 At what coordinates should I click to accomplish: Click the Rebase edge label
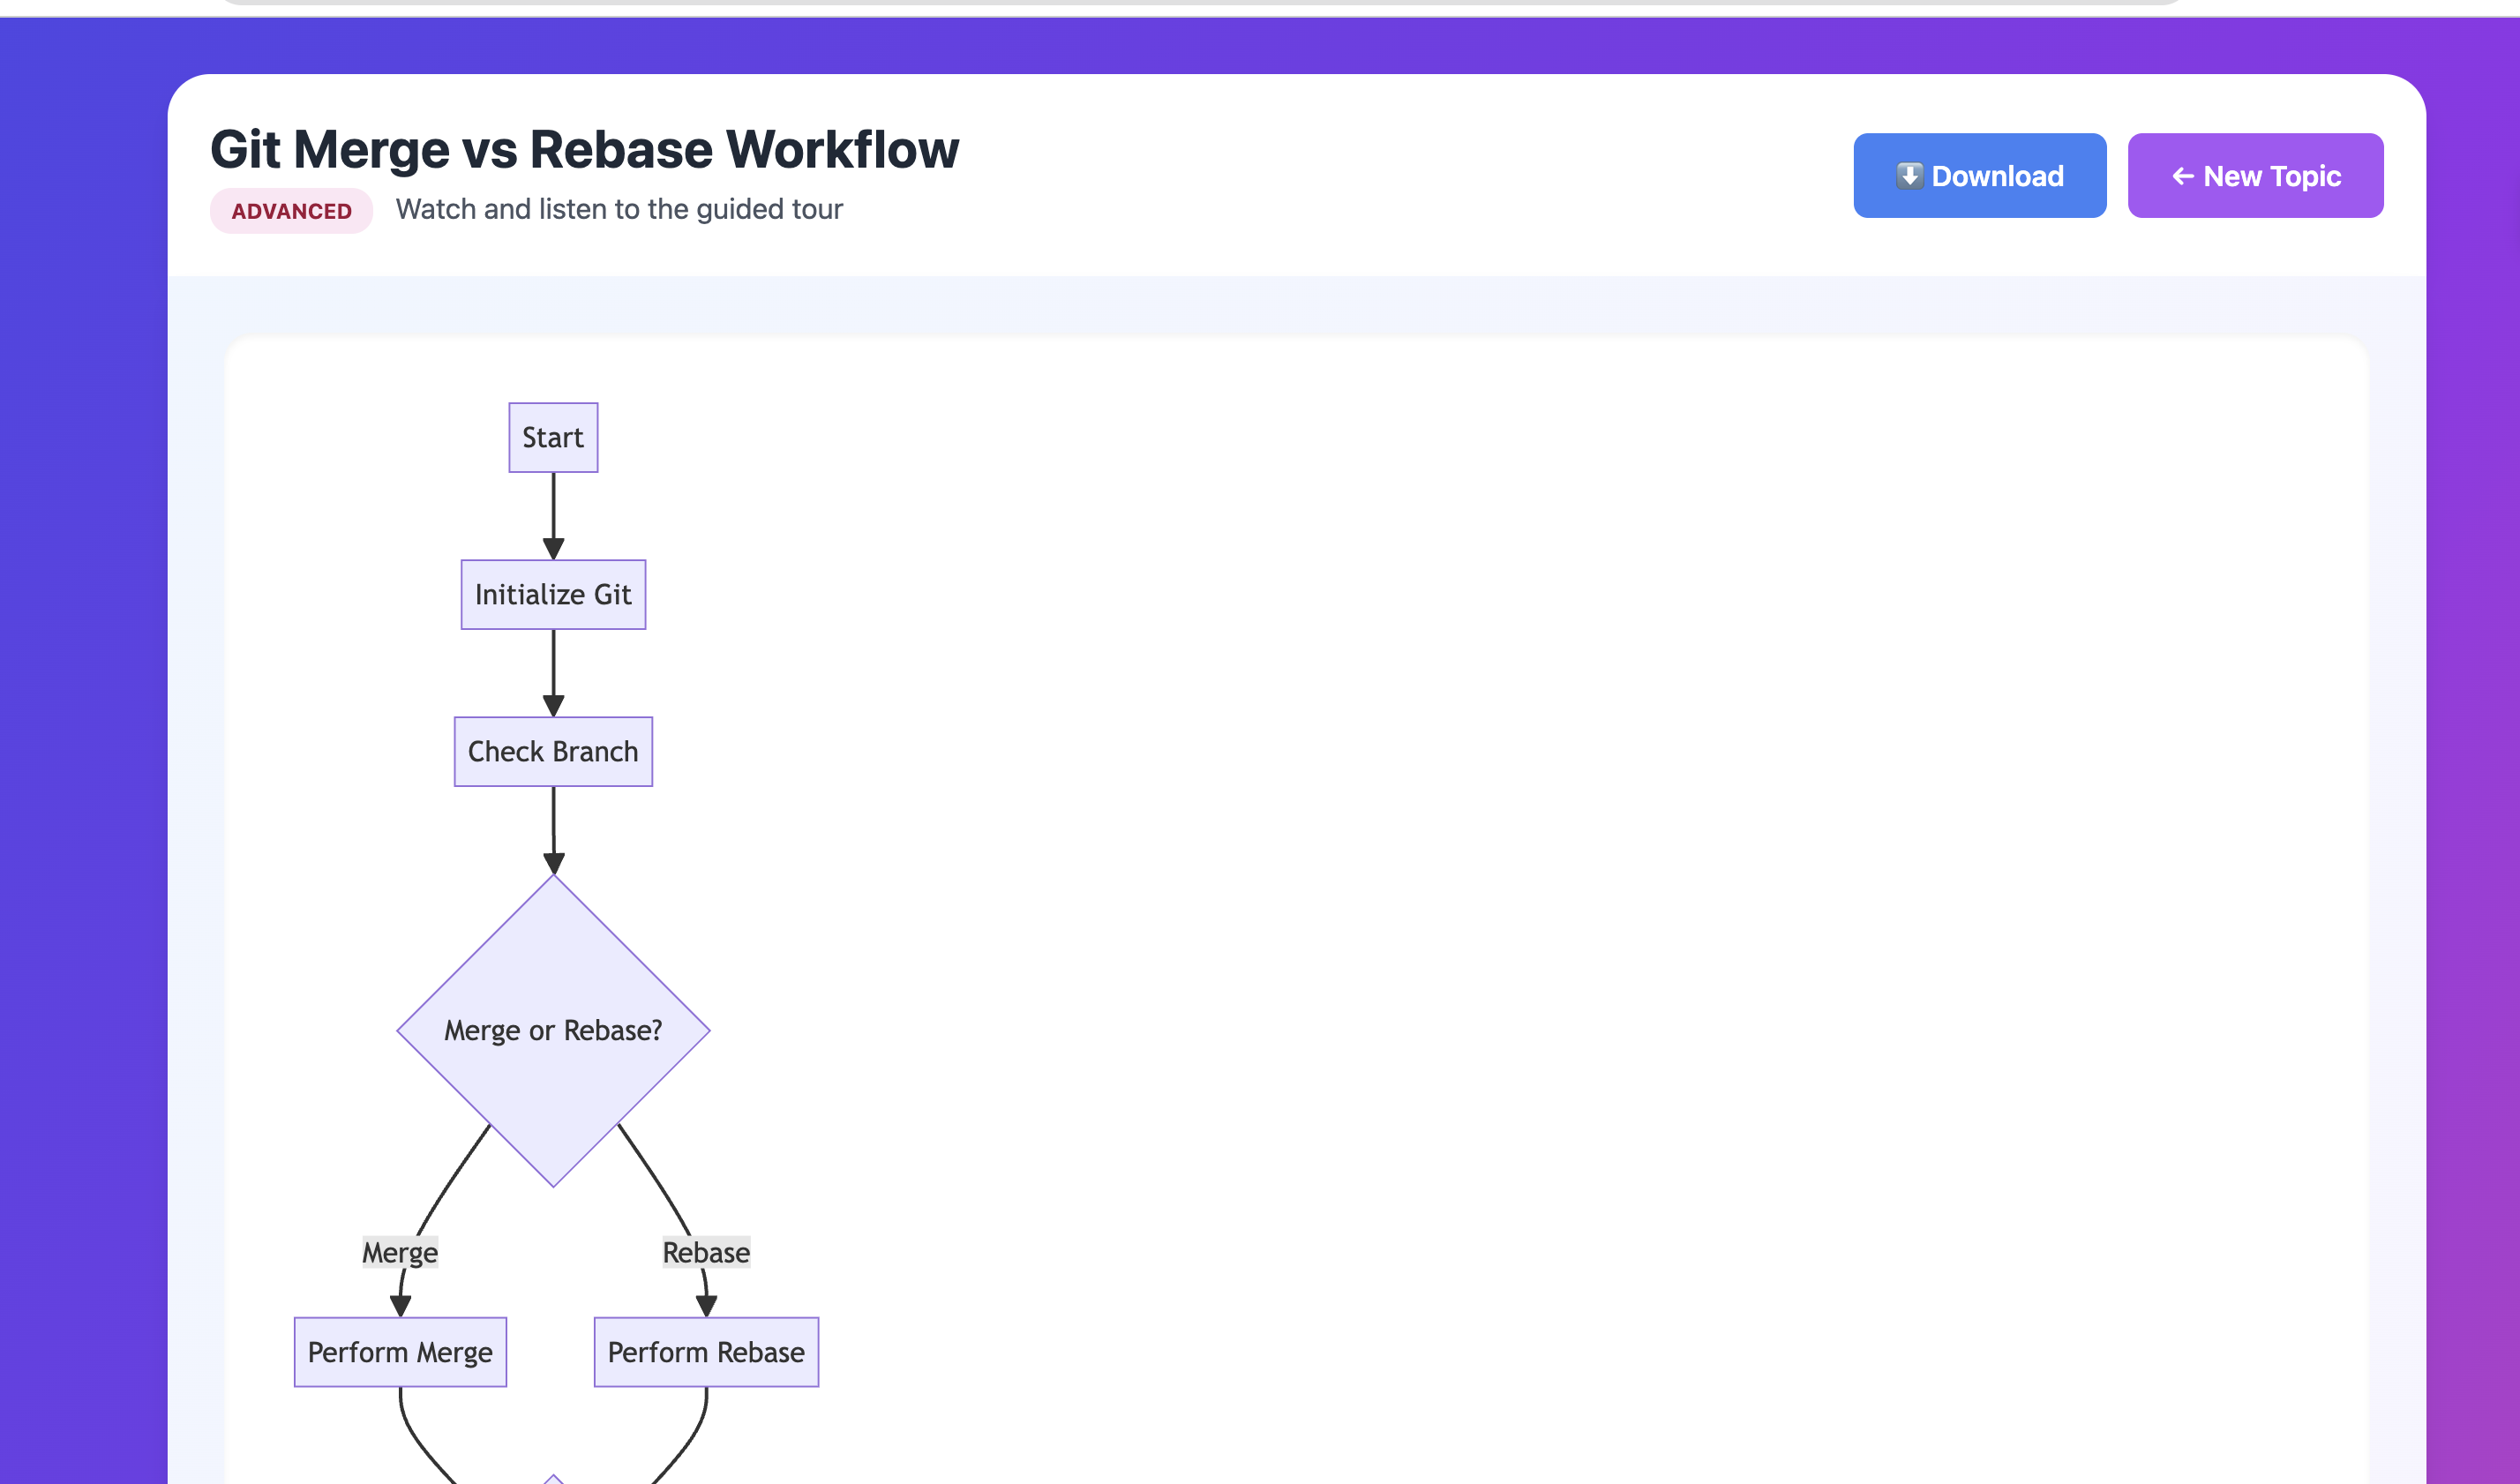tap(706, 1252)
